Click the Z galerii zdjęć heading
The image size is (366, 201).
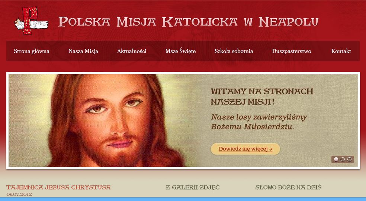click(x=193, y=187)
